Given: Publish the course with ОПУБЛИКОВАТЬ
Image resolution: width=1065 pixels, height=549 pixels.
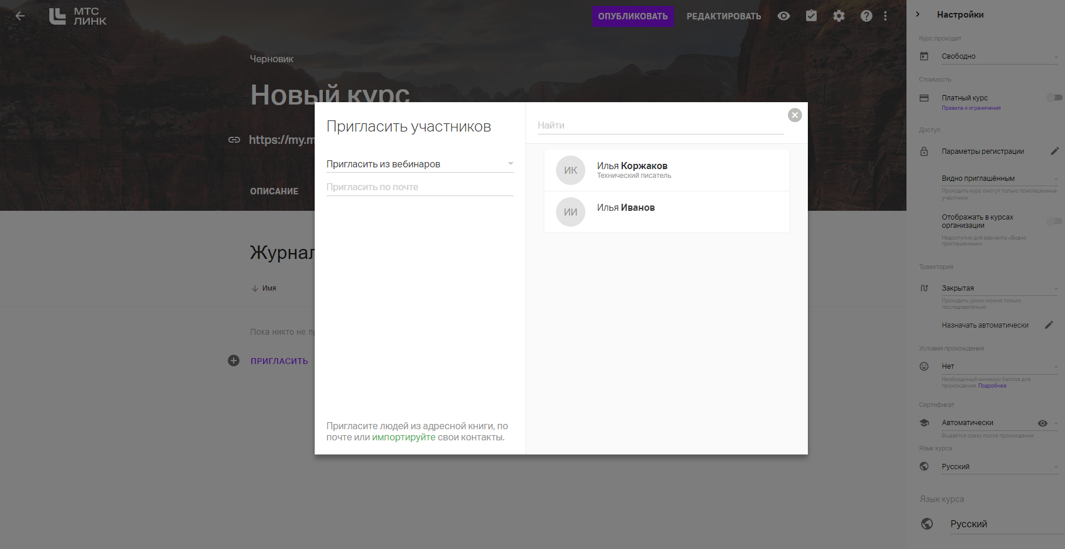Looking at the screenshot, I should (x=633, y=16).
